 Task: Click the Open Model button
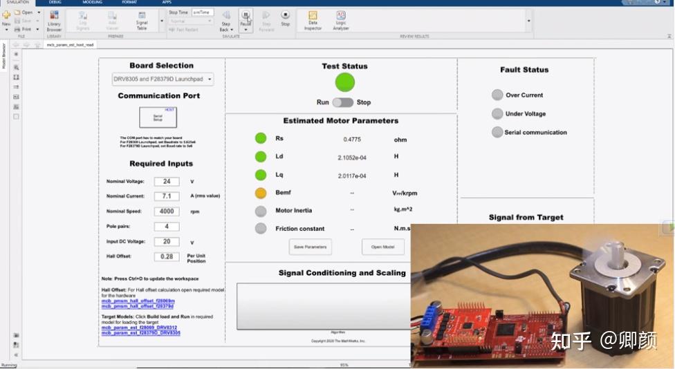[382, 247]
